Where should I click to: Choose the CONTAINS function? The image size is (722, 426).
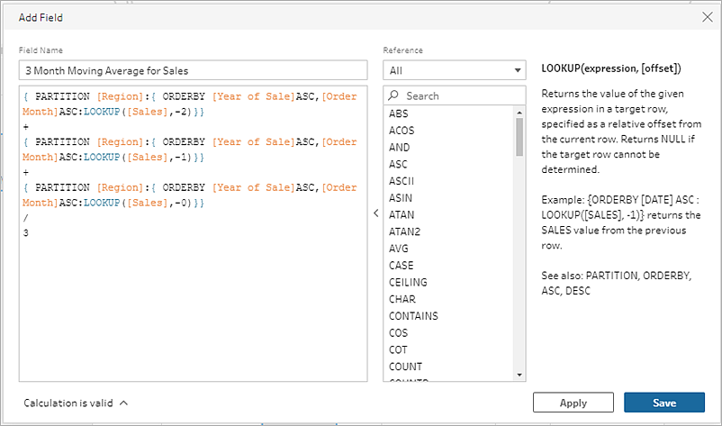[x=413, y=316]
